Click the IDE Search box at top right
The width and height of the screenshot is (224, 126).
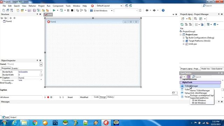coord(212,6)
